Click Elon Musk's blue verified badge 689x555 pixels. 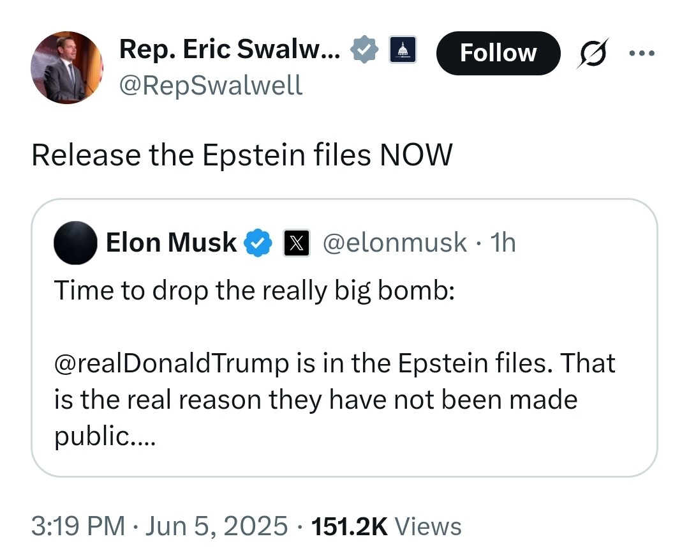click(259, 243)
